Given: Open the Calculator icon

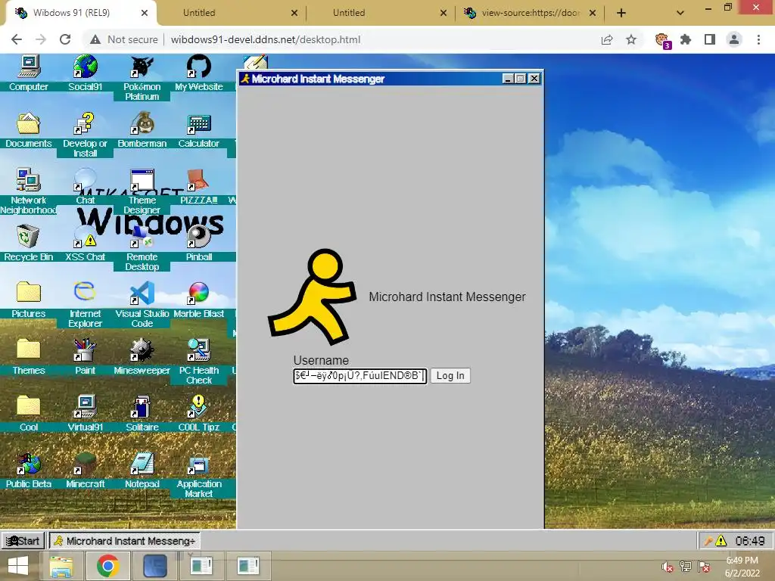Looking at the screenshot, I should coord(199,123).
